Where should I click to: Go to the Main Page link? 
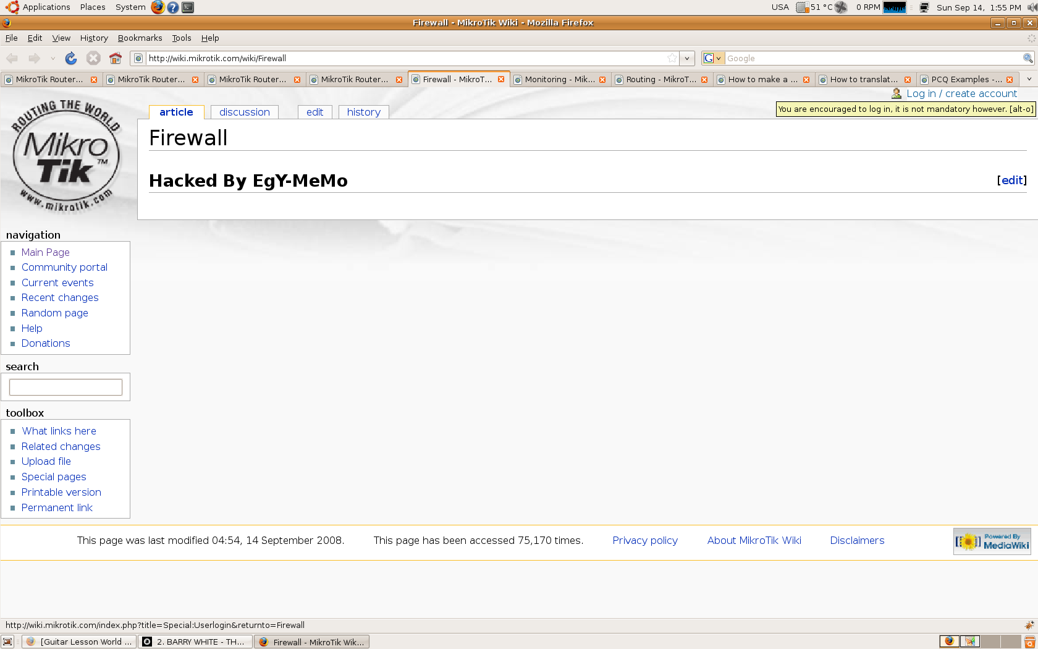pyautogui.click(x=46, y=252)
